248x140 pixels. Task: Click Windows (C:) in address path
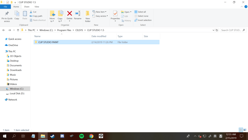(46, 30)
